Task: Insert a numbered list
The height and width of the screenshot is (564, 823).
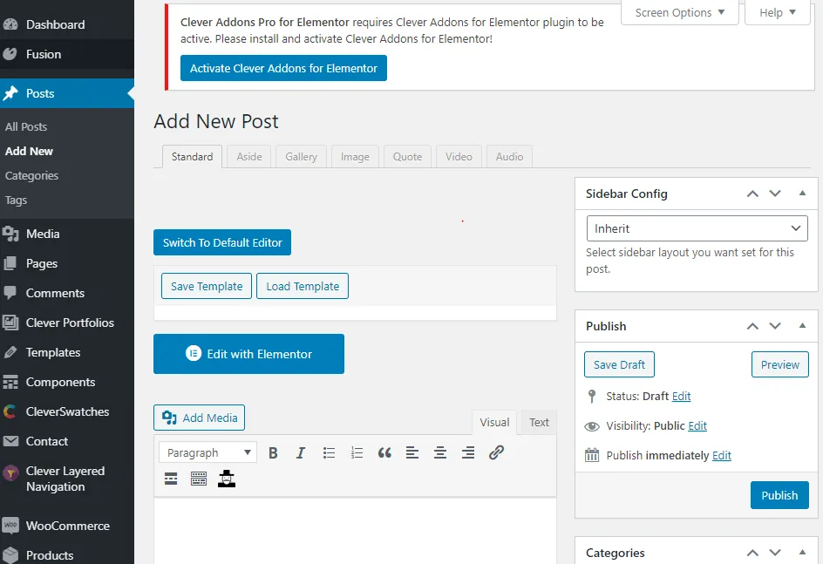Action: [357, 452]
